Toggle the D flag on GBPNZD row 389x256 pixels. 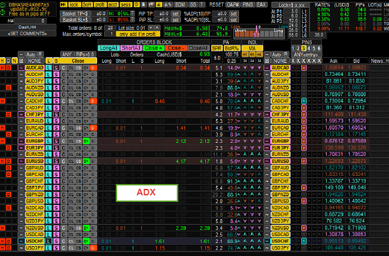[9, 194]
